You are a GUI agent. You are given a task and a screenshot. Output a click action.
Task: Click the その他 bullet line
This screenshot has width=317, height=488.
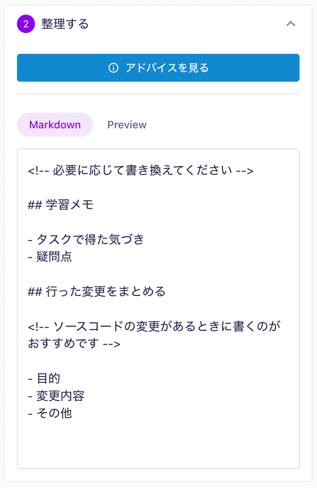click(50, 413)
